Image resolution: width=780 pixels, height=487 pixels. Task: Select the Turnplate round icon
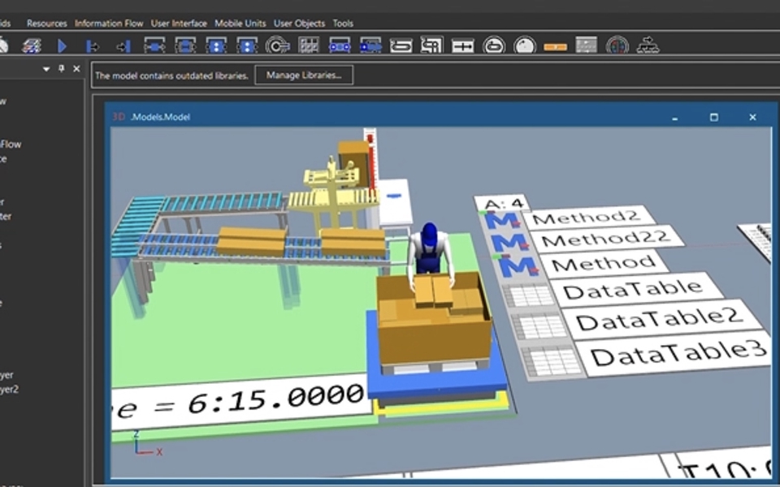[x=525, y=46]
